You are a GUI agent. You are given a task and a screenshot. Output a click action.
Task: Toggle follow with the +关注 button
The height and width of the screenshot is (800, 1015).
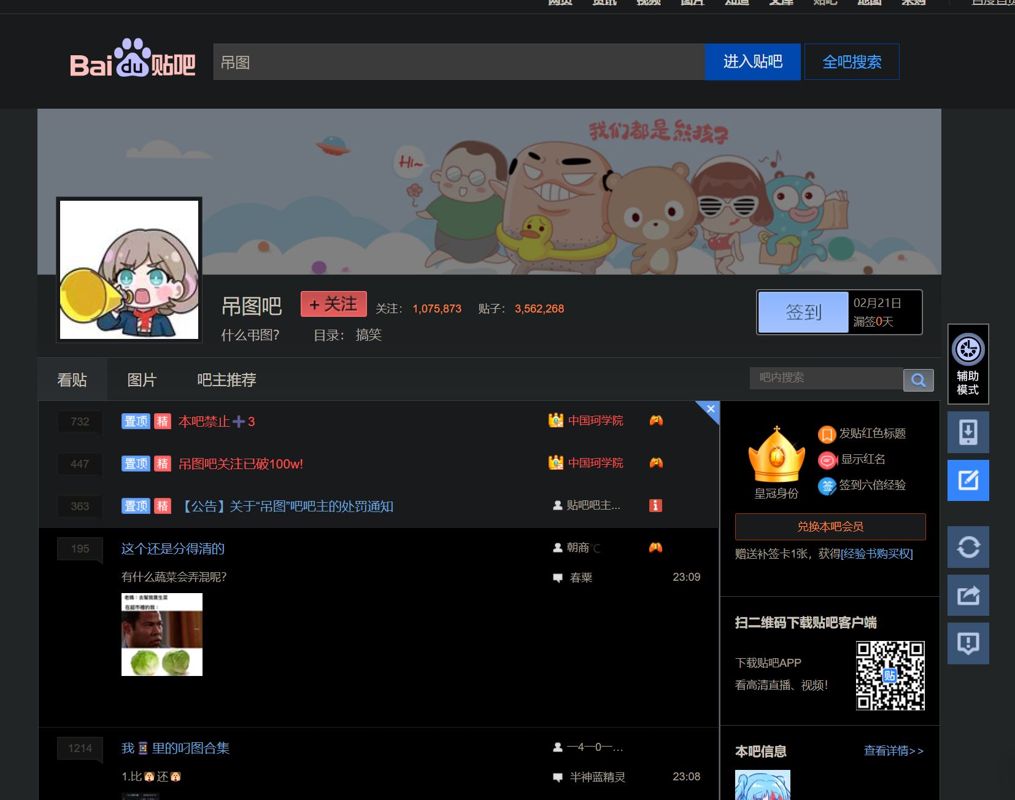pos(333,305)
